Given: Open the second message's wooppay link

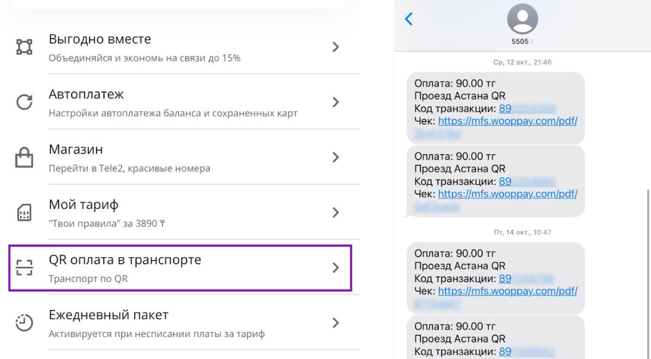Looking at the screenshot, I should 507,194.
